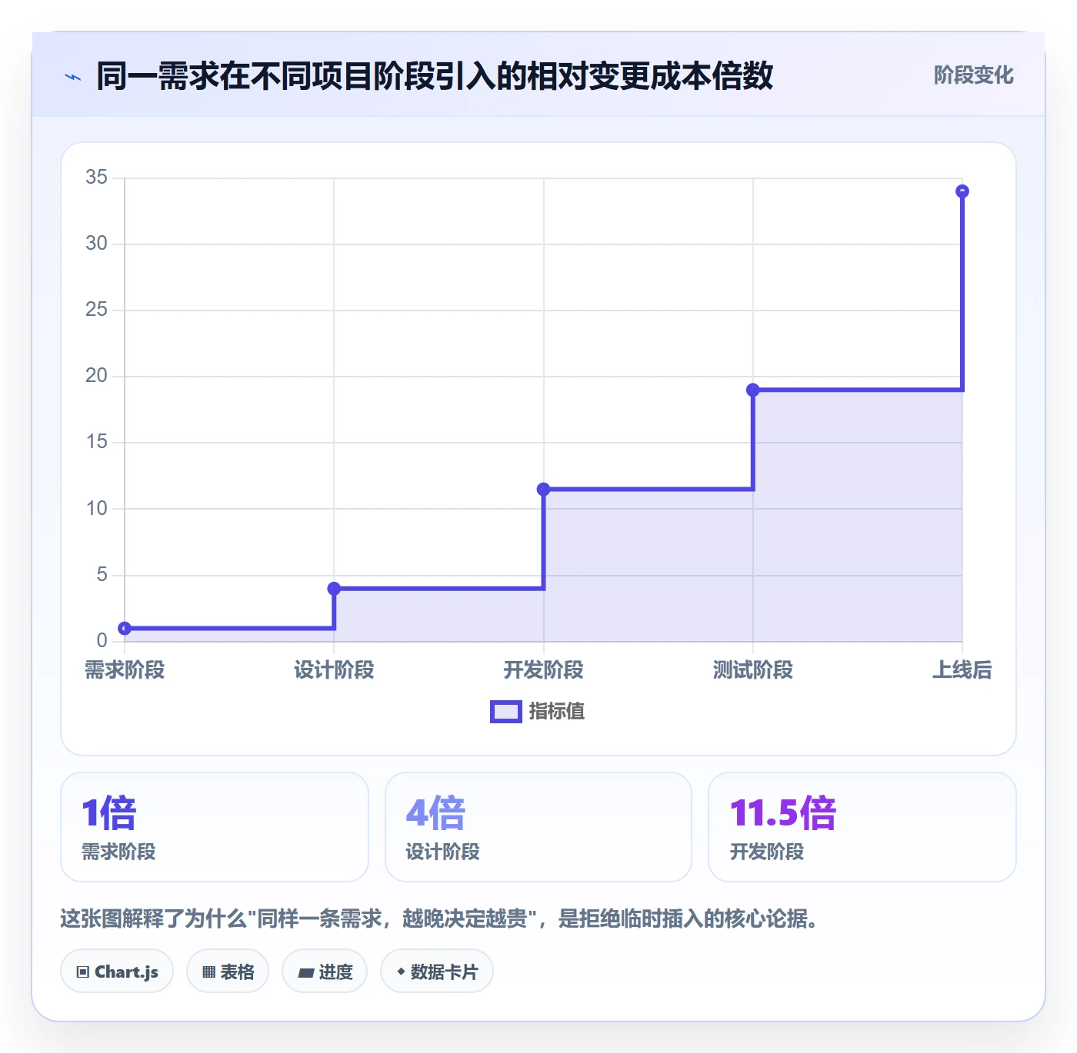Click the description sentence starting 这张图解释了

(439, 918)
